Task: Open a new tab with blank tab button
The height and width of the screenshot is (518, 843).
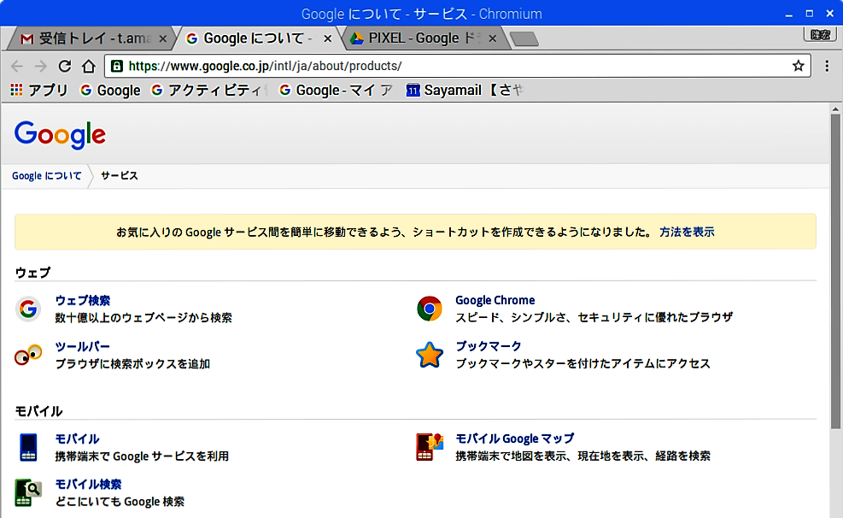Action: click(x=523, y=38)
